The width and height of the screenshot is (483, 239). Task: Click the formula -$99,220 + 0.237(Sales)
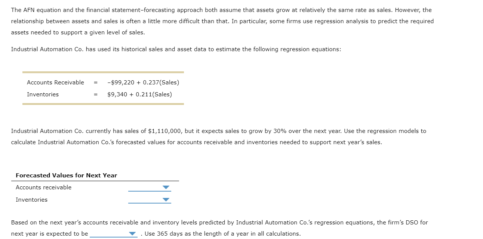point(143,83)
